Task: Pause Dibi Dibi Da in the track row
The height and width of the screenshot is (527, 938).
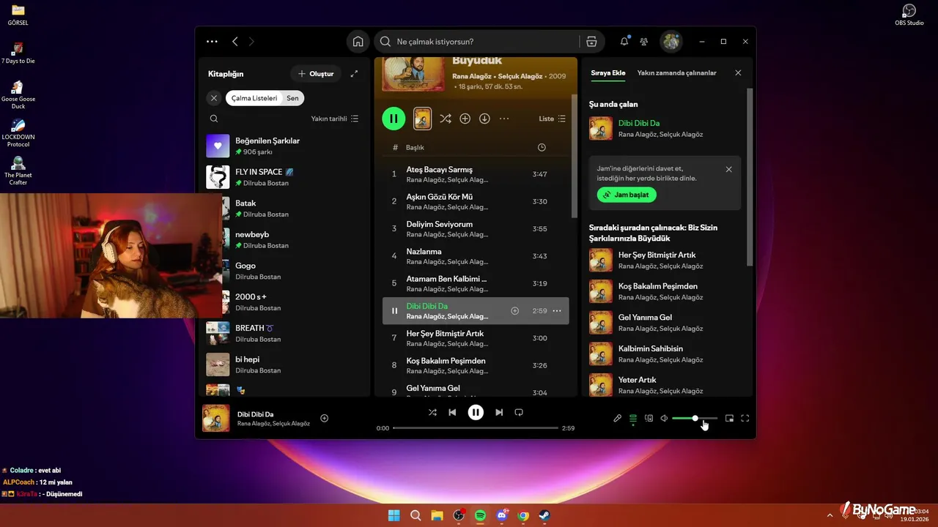Action: pos(394,311)
